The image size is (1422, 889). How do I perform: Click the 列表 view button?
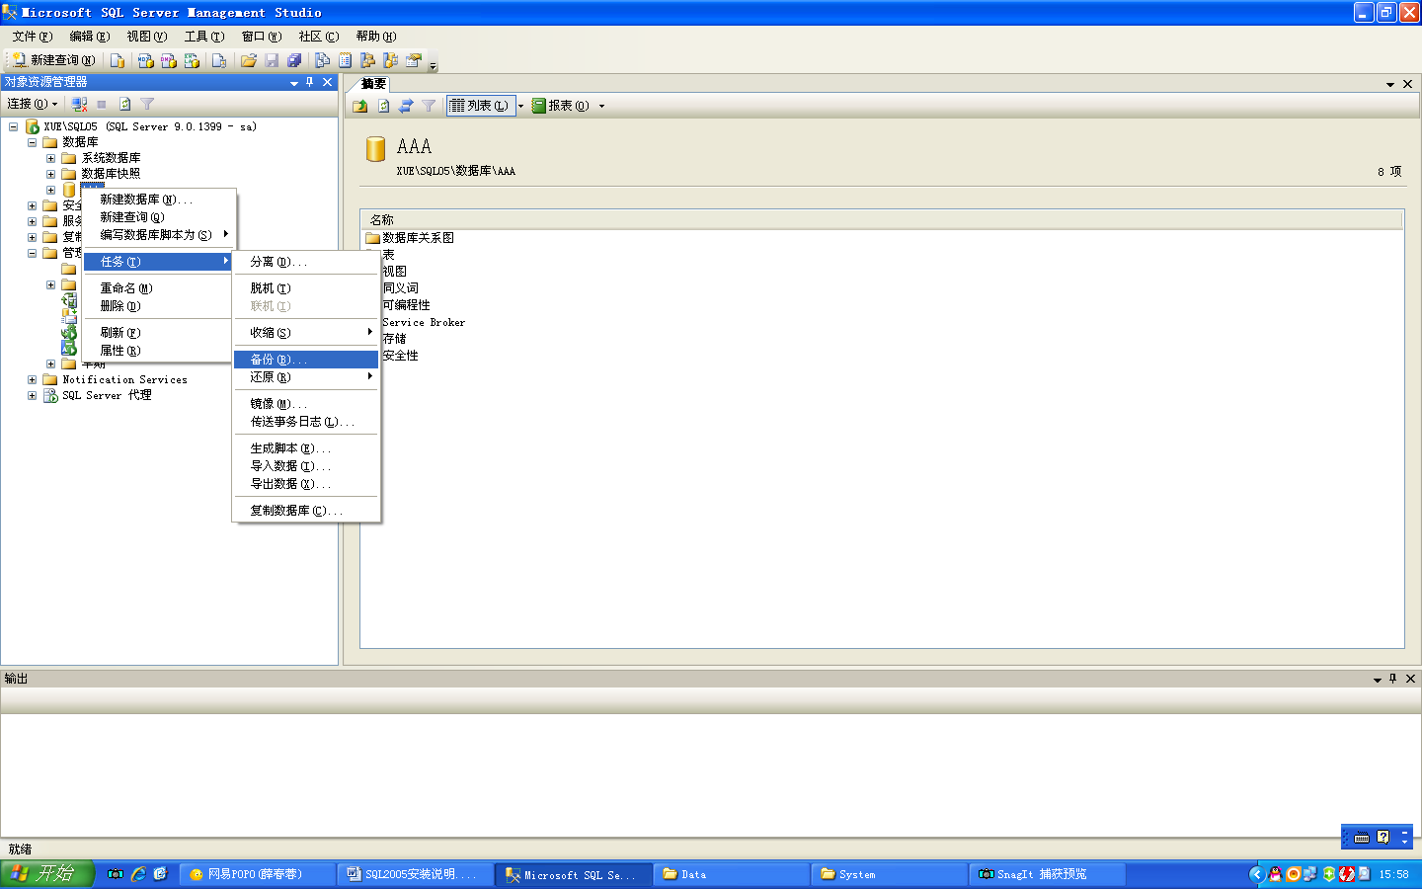pyautogui.click(x=480, y=106)
